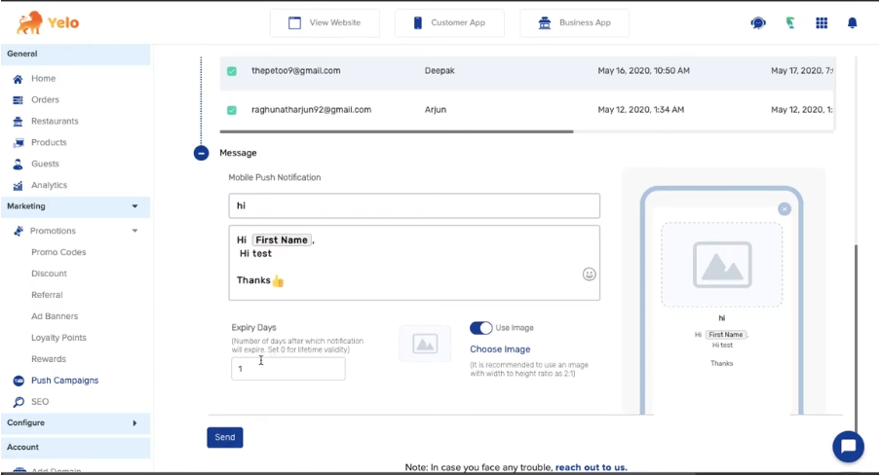Click the notification bell icon
Viewport: 880px width, 475px height.
pyautogui.click(x=853, y=23)
